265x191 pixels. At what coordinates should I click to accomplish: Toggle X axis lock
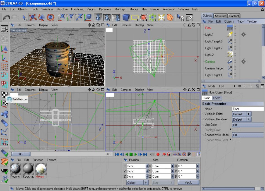[x=61, y=17]
